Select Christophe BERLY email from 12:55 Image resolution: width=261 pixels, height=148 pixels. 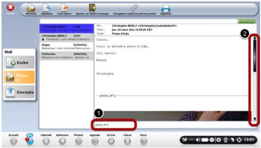(66, 28)
